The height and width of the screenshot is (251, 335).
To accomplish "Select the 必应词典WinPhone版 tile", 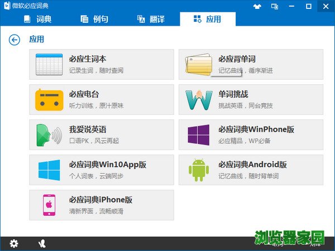I will tap(251, 134).
